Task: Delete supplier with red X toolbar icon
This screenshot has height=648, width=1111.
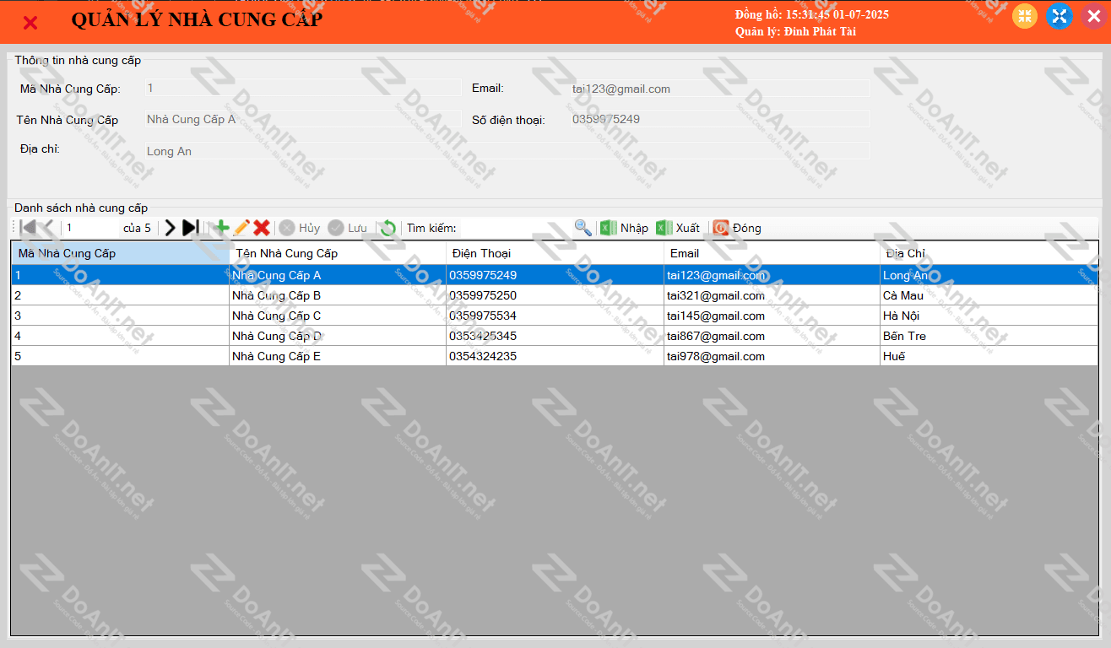Action: 262,228
